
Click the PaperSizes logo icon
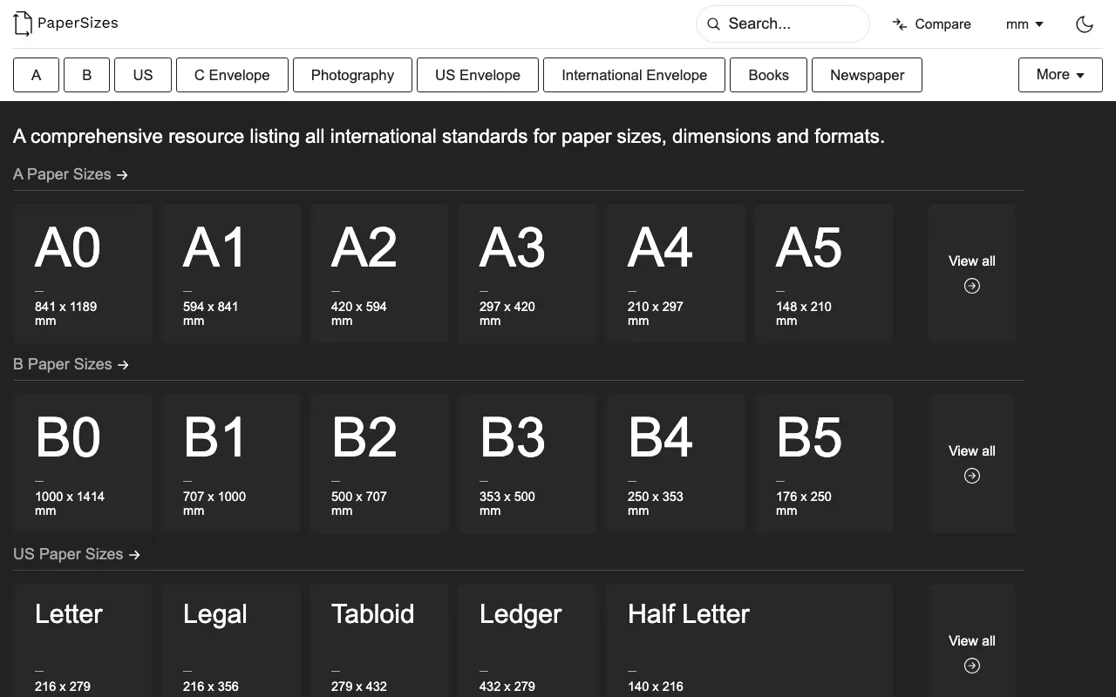click(23, 24)
